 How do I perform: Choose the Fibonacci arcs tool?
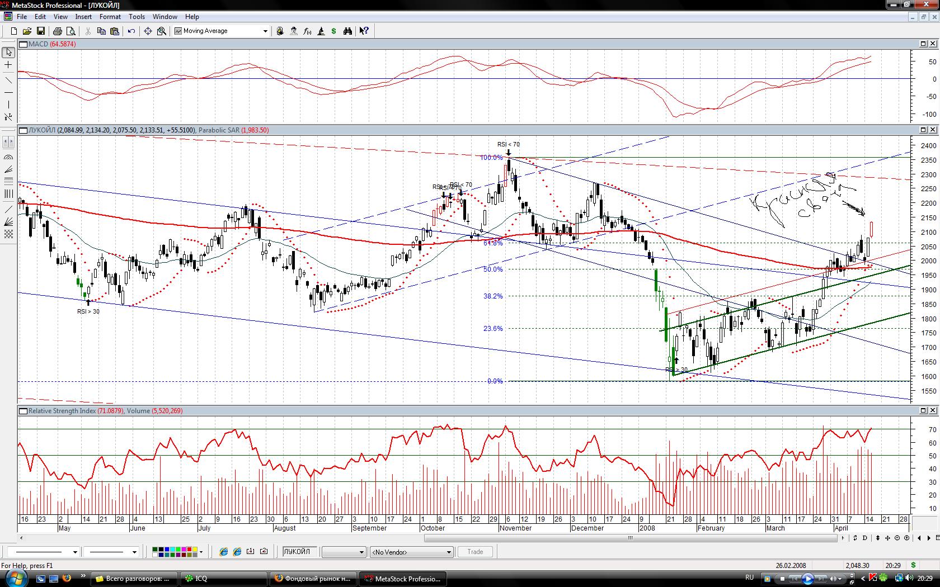8,158
